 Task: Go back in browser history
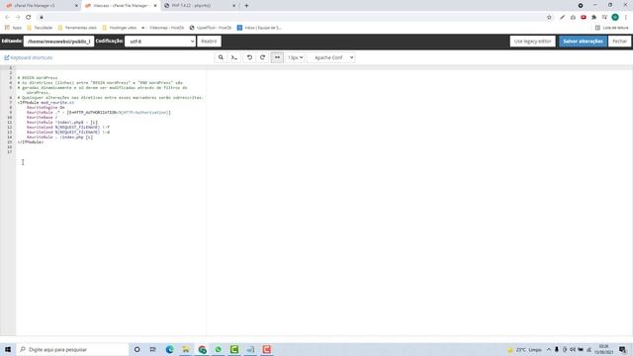(x=7, y=17)
